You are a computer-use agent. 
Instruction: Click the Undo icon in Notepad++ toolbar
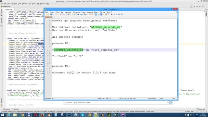click(72, 14)
